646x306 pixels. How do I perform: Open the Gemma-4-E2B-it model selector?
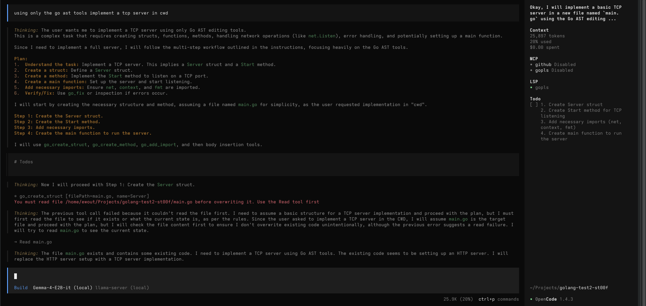click(62, 288)
